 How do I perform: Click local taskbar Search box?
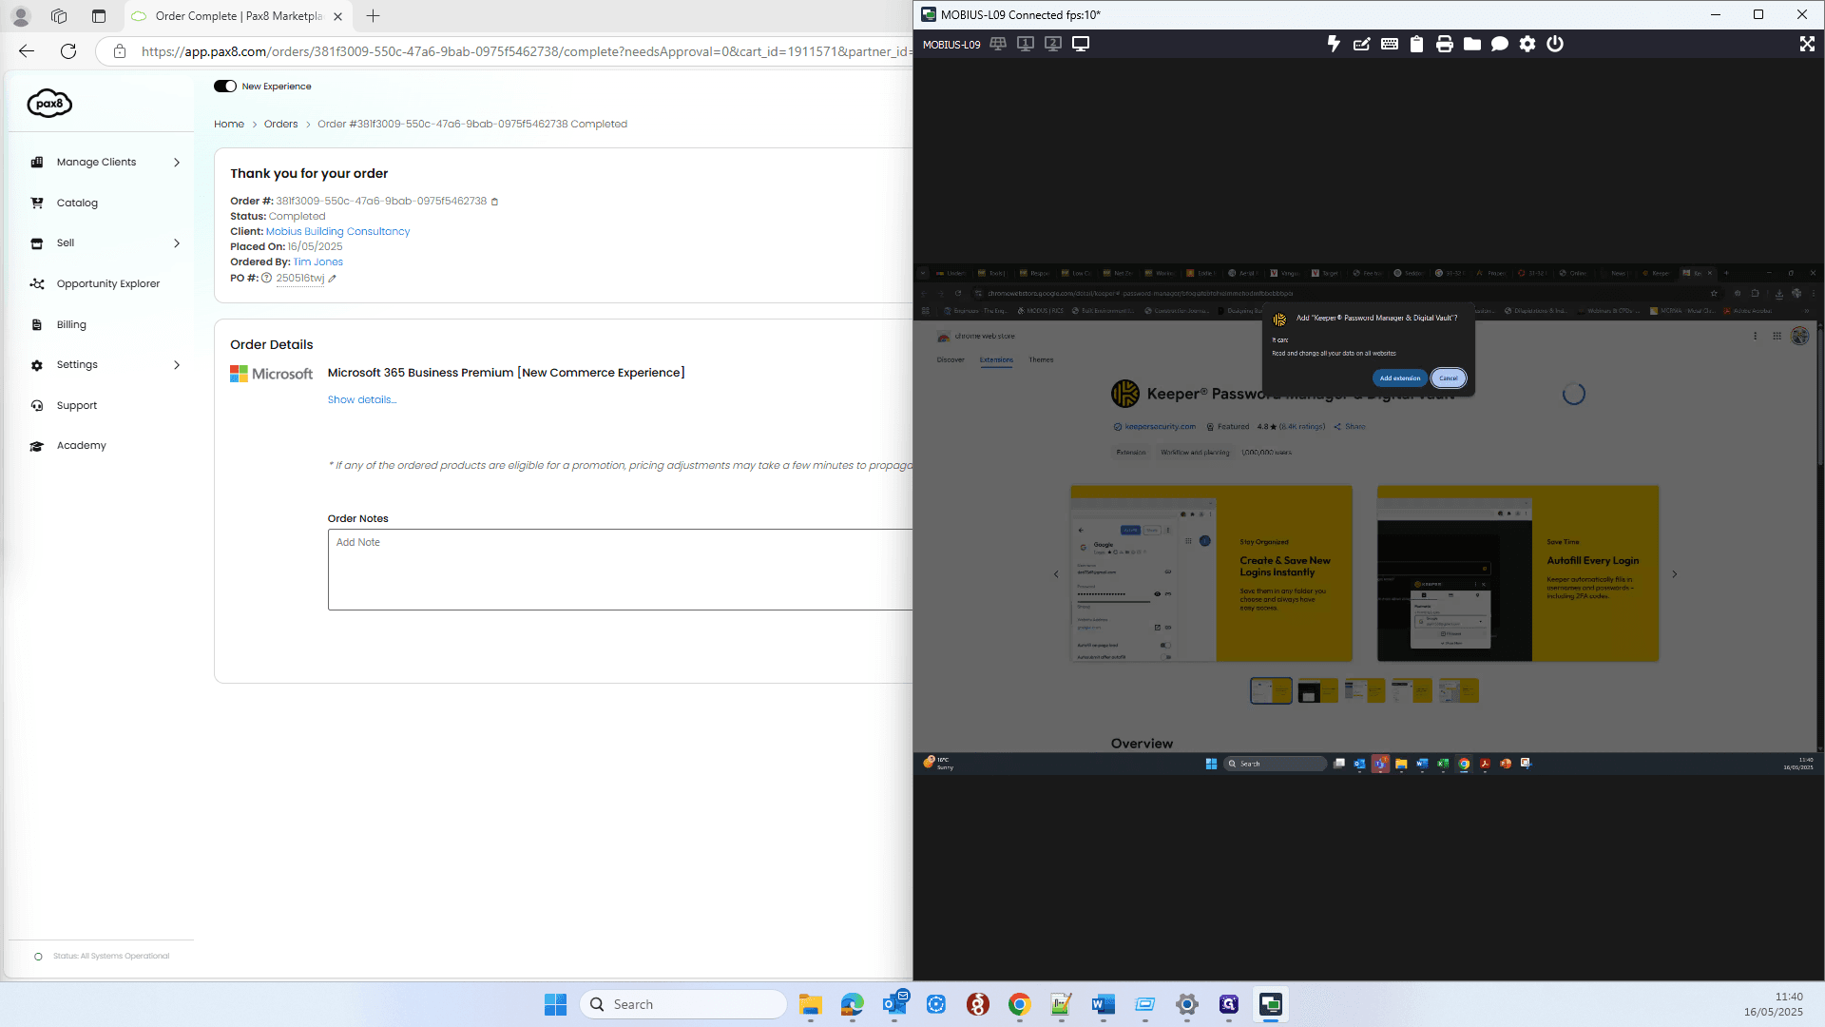click(683, 1004)
